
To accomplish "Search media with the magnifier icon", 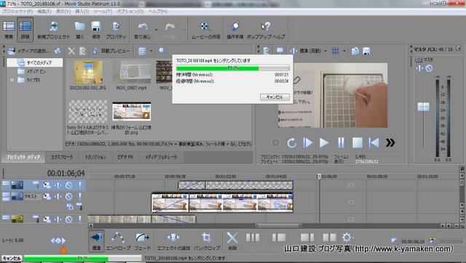I will click(x=162, y=51).
